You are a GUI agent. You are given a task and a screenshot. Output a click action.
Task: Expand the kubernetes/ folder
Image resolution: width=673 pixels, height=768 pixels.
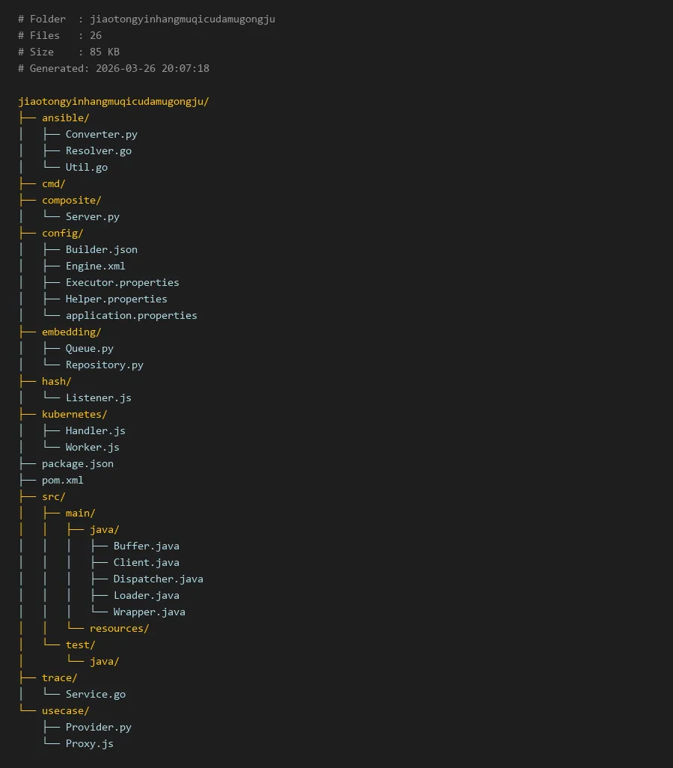75,414
